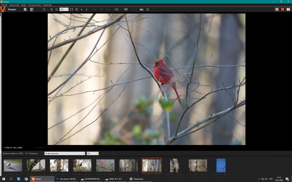Click the volume icon in system tray
Image resolution: width=292 pixels, height=182 pixels.
click(267, 179)
